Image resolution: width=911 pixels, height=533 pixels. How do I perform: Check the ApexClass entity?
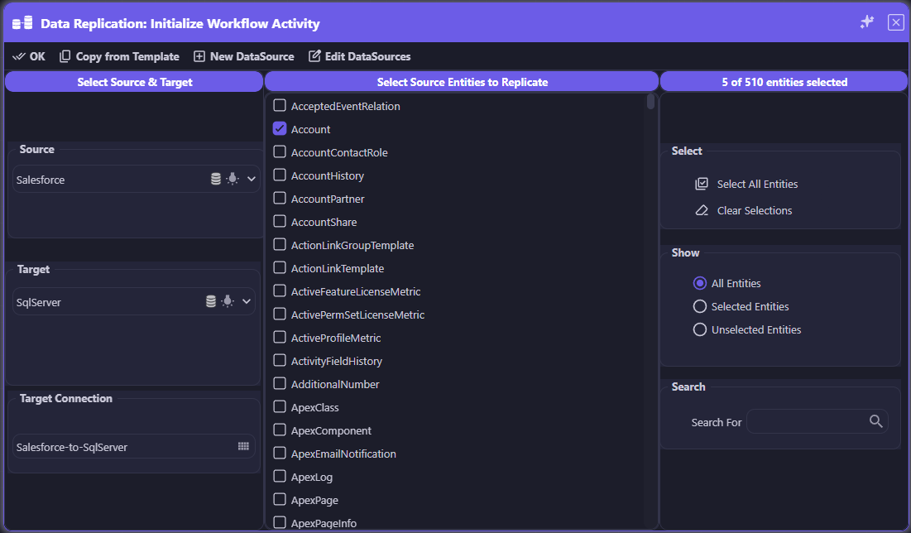(280, 407)
